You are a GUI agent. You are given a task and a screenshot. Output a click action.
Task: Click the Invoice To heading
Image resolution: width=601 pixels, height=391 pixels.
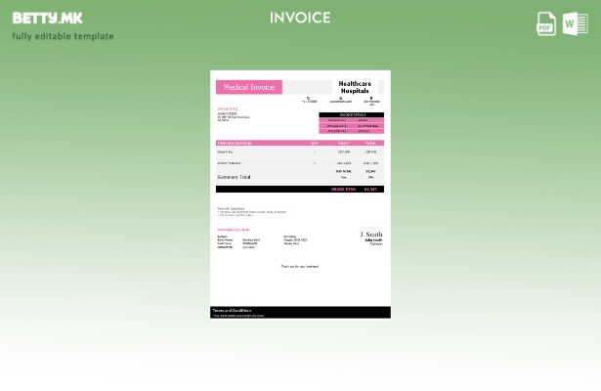(x=228, y=109)
